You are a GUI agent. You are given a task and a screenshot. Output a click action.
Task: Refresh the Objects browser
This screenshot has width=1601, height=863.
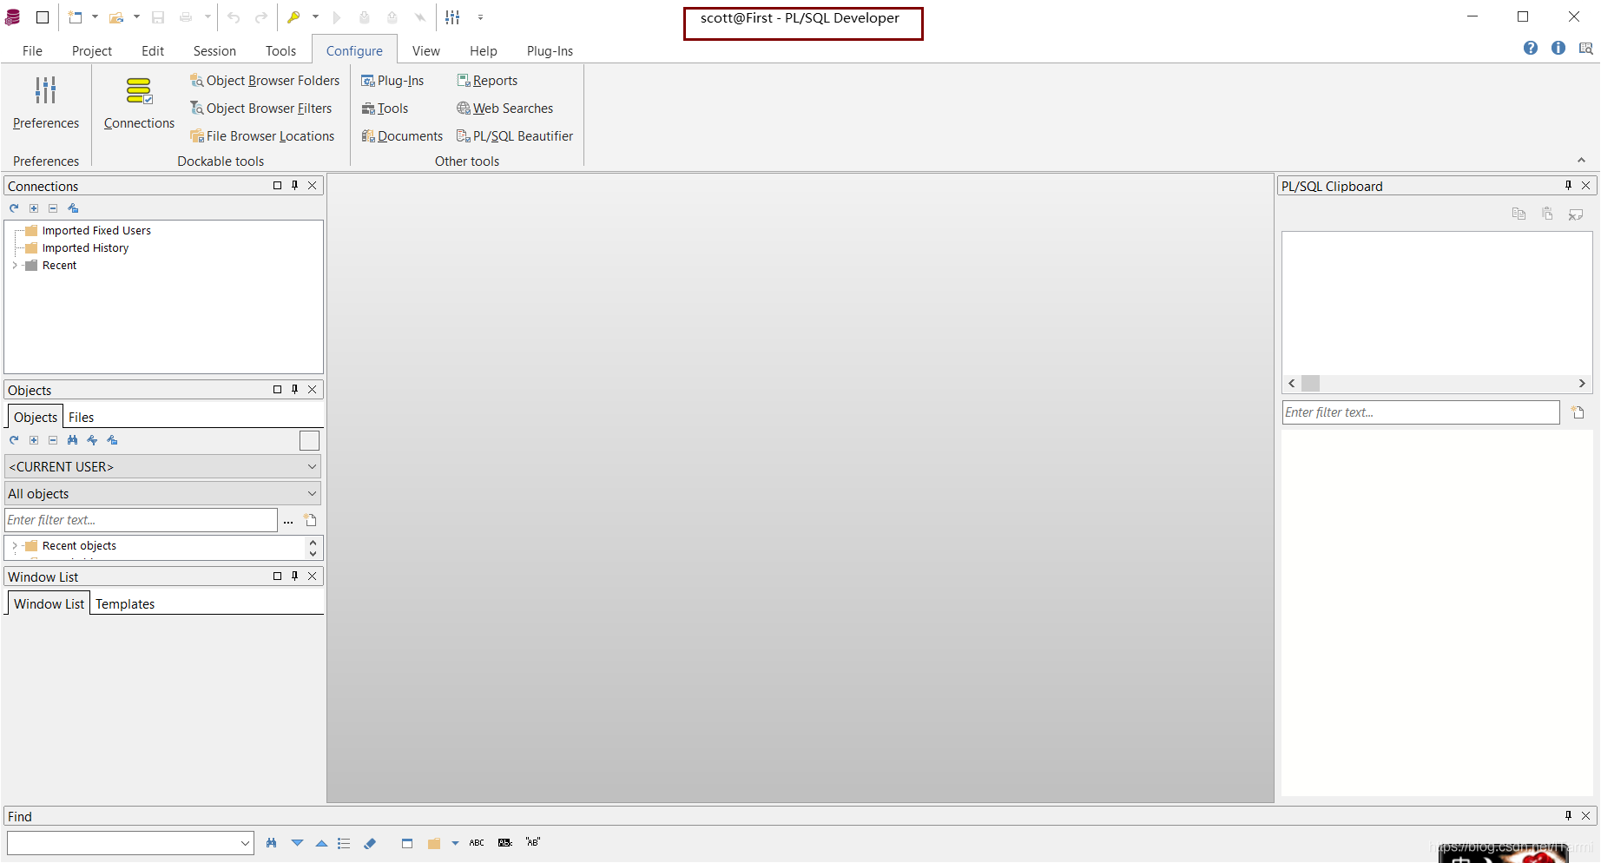click(14, 440)
